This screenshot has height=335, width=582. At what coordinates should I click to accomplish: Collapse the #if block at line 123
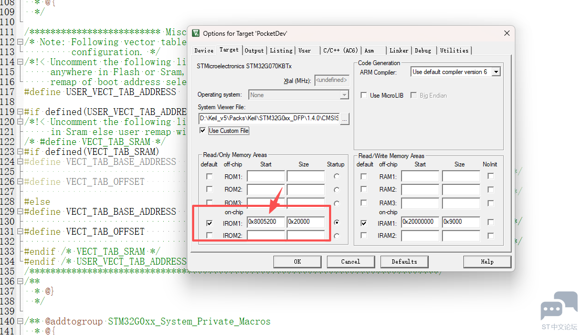[20, 152]
